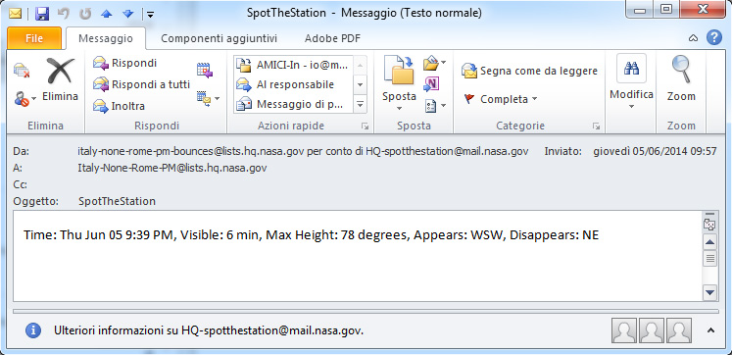The width and height of the screenshot is (732, 355).
Task: Click the Save floppy disk icon
Action: 42,13
